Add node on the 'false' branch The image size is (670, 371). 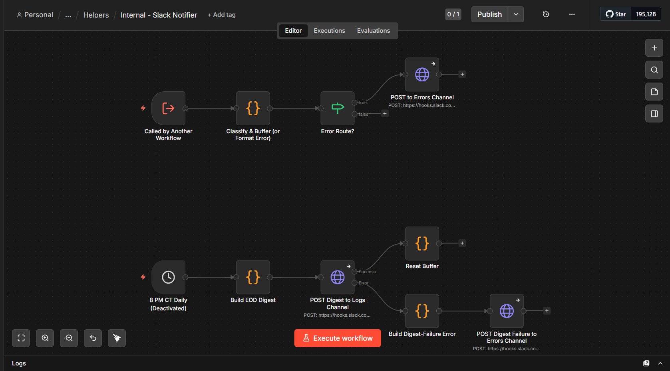(385, 114)
